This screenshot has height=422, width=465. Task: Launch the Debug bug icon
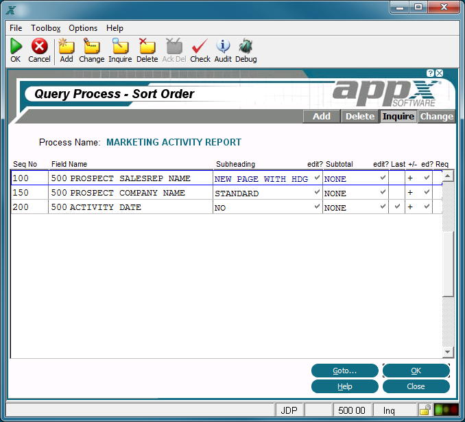pyautogui.click(x=246, y=46)
